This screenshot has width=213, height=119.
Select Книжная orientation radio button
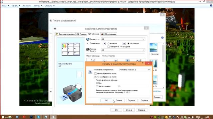pyautogui.click(x=108, y=43)
